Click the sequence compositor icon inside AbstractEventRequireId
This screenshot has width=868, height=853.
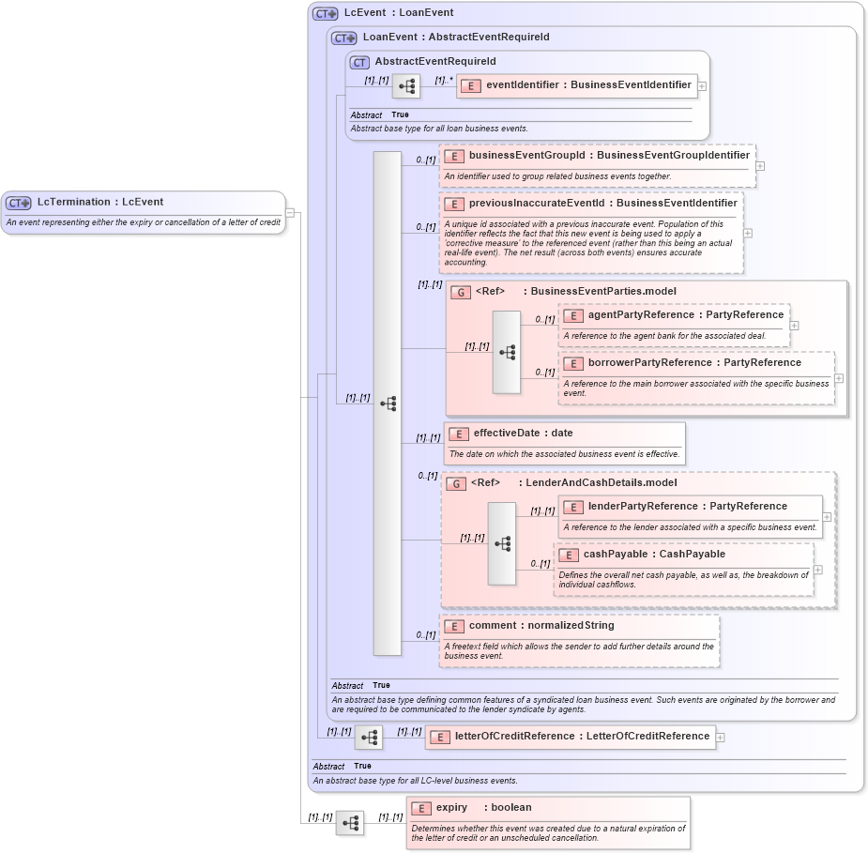click(x=405, y=85)
